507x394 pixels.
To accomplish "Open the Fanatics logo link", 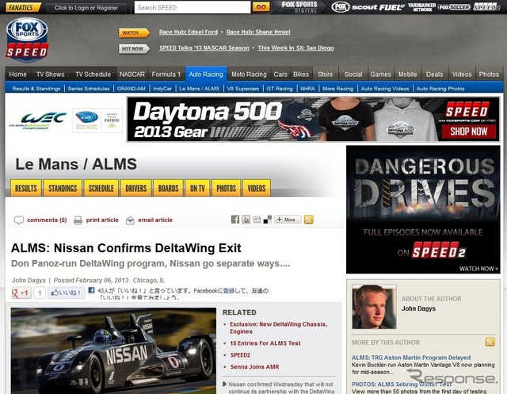I will [x=24, y=7].
